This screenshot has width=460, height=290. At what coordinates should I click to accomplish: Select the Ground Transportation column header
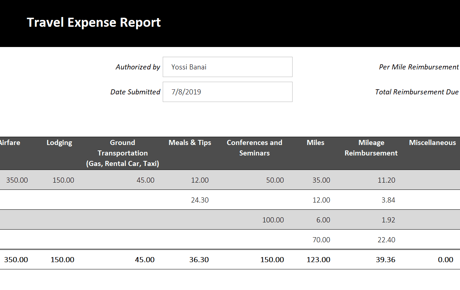123,153
